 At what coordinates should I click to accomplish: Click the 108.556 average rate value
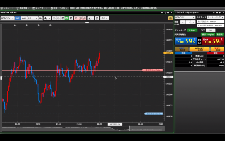point(220,59)
